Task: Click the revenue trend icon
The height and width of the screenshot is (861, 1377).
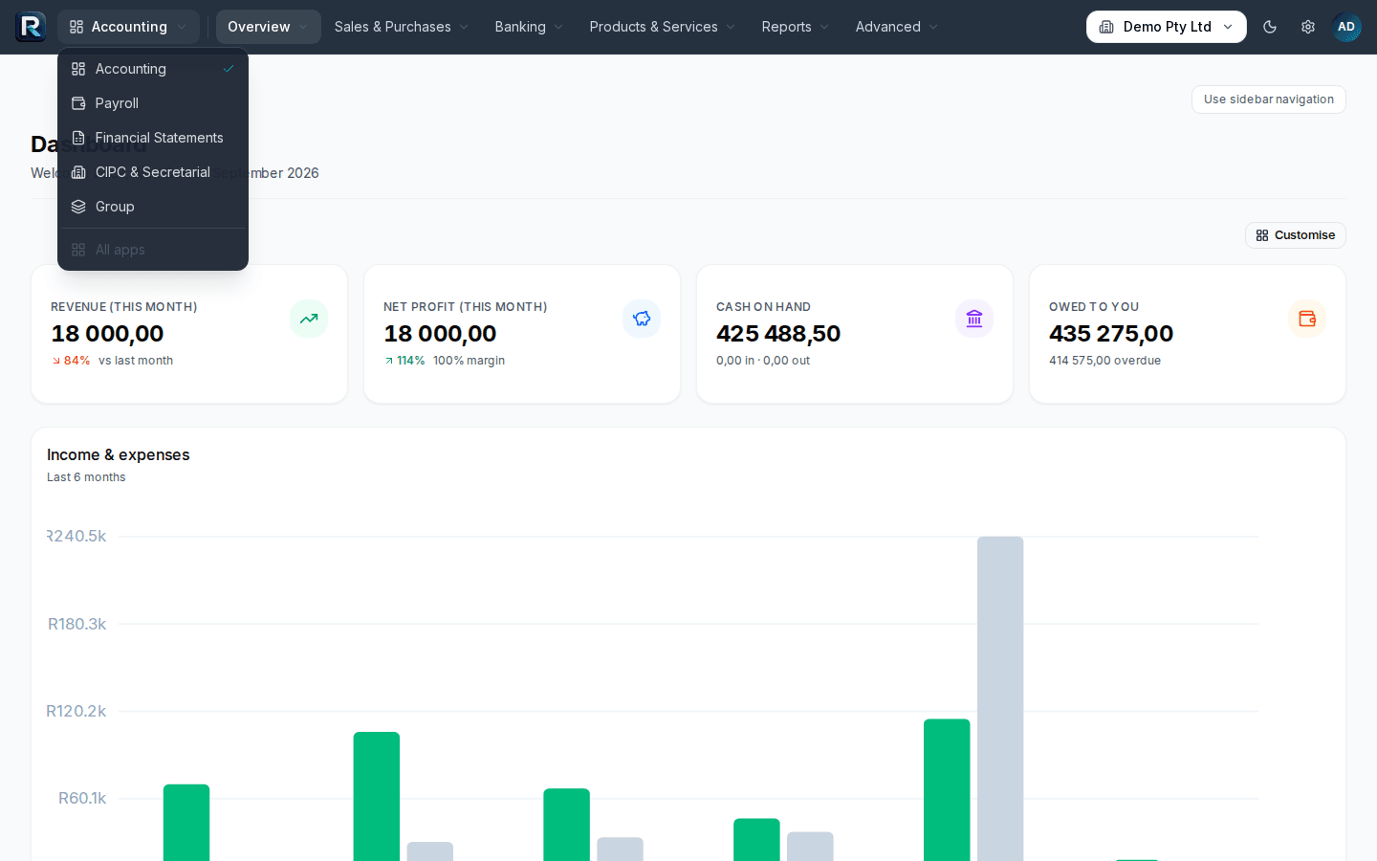Action: tap(309, 319)
